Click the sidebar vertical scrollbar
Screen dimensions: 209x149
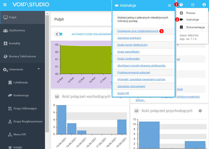(47, 78)
